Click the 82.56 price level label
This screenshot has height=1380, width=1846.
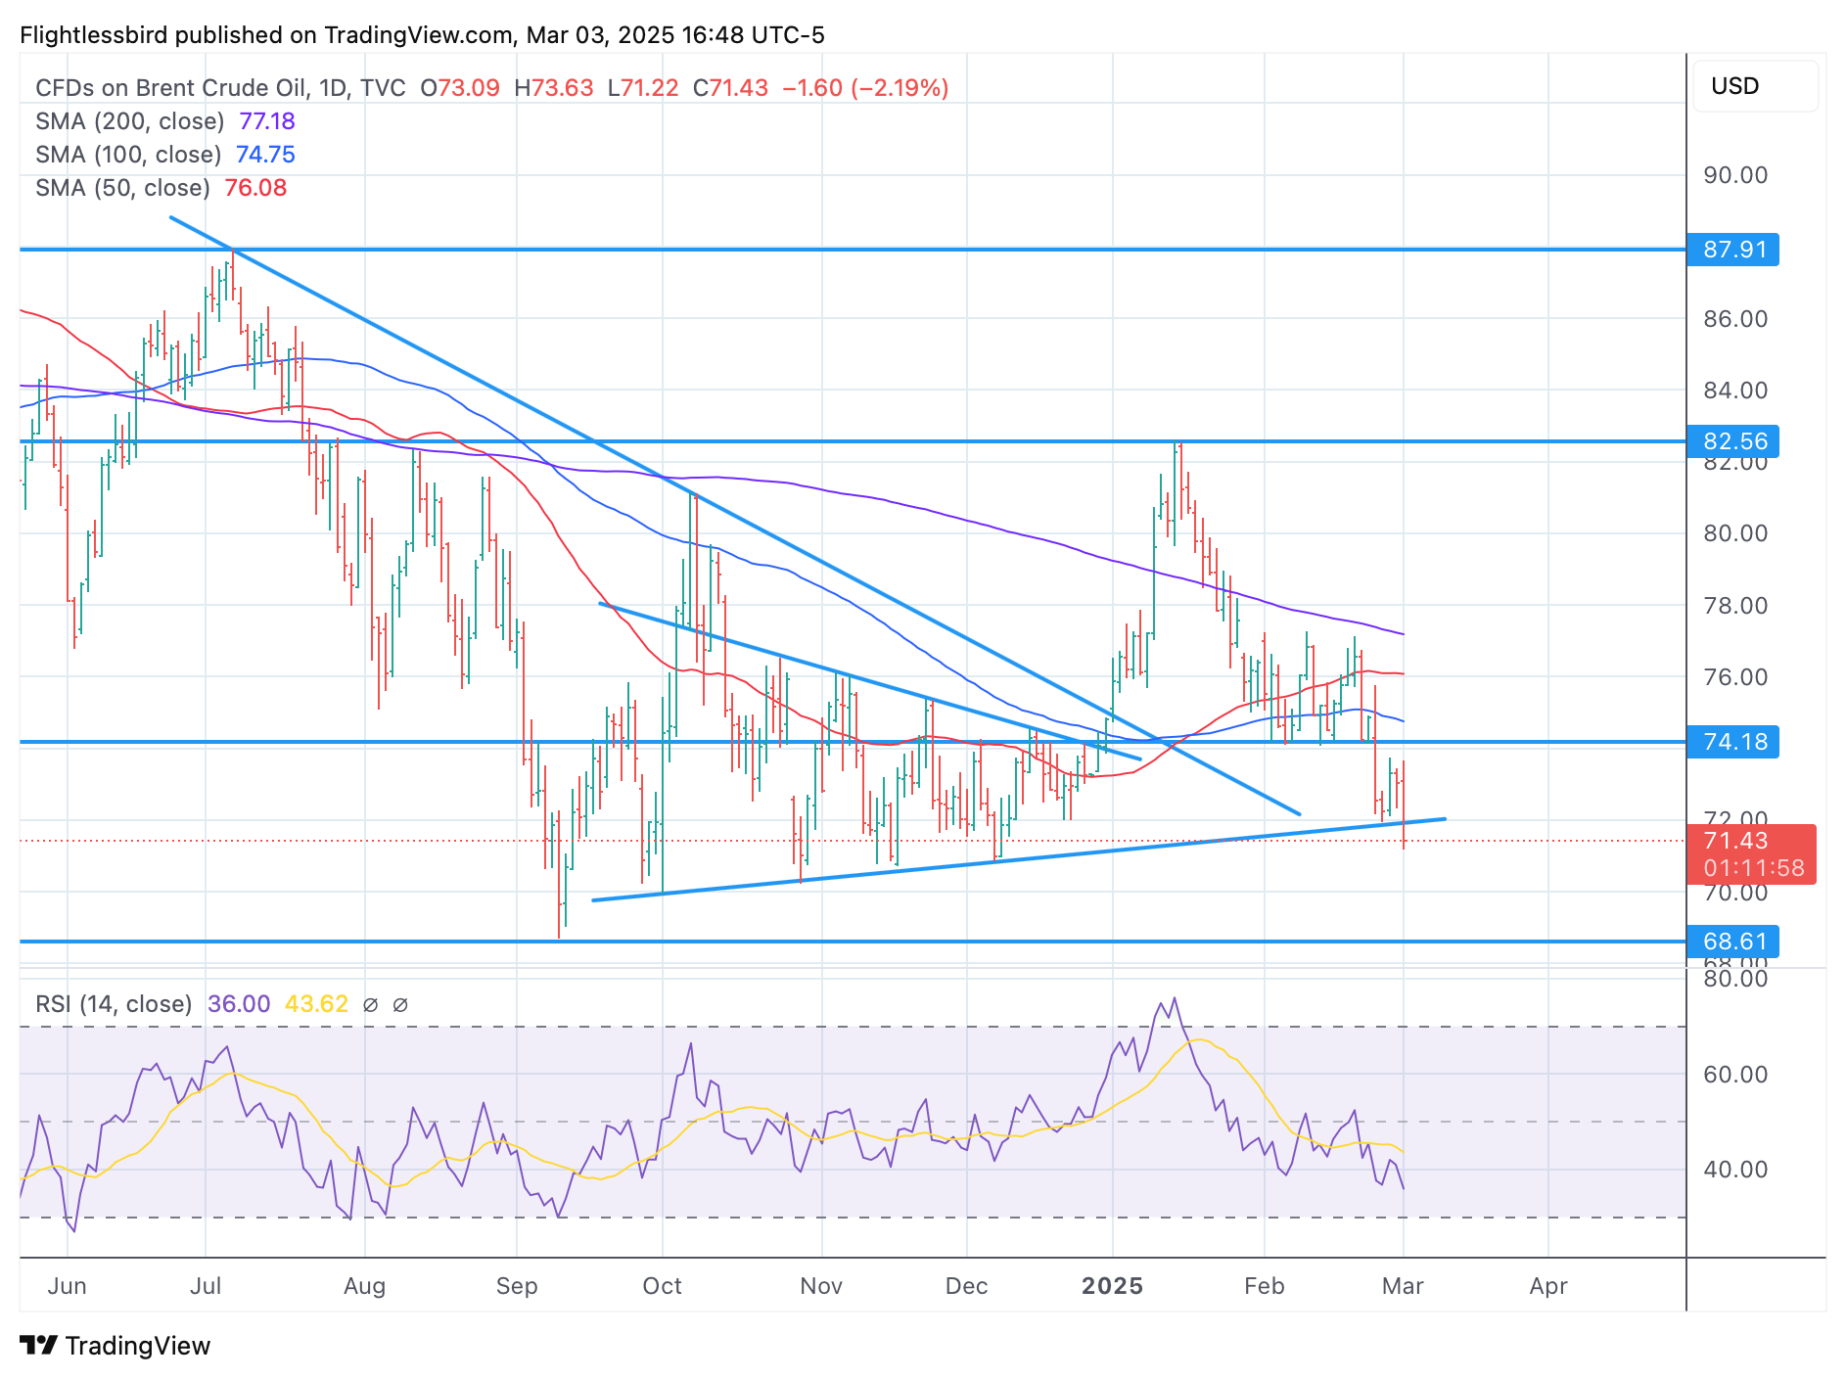(x=1733, y=441)
